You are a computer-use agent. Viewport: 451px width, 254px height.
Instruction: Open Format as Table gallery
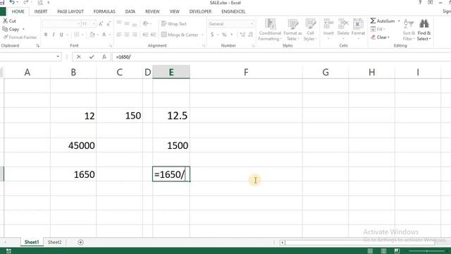click(x=292, y=30)
